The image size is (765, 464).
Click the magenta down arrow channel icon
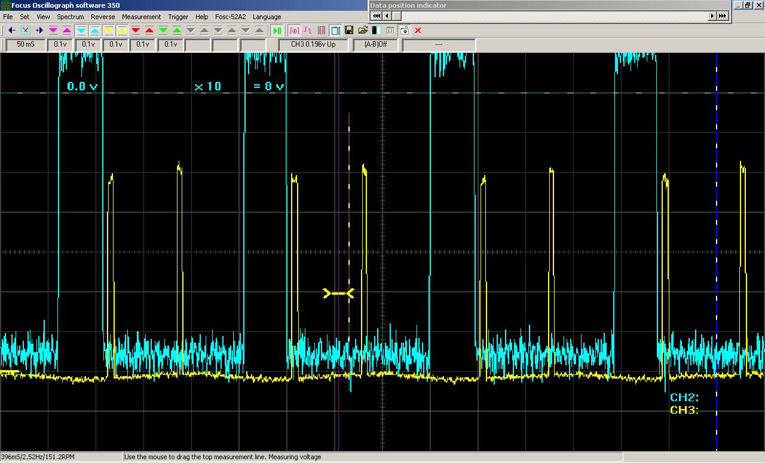53,30
